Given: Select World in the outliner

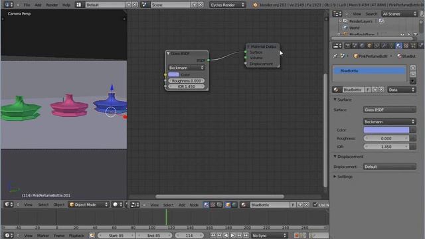Looking at the screenshot, I should coord(354,28).
